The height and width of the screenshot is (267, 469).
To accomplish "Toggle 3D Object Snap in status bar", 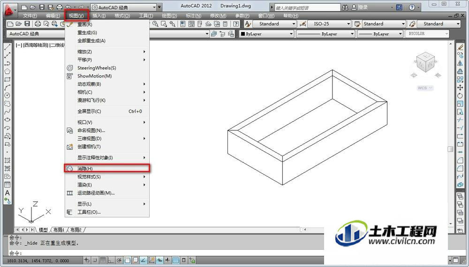I will pos(135,260).
